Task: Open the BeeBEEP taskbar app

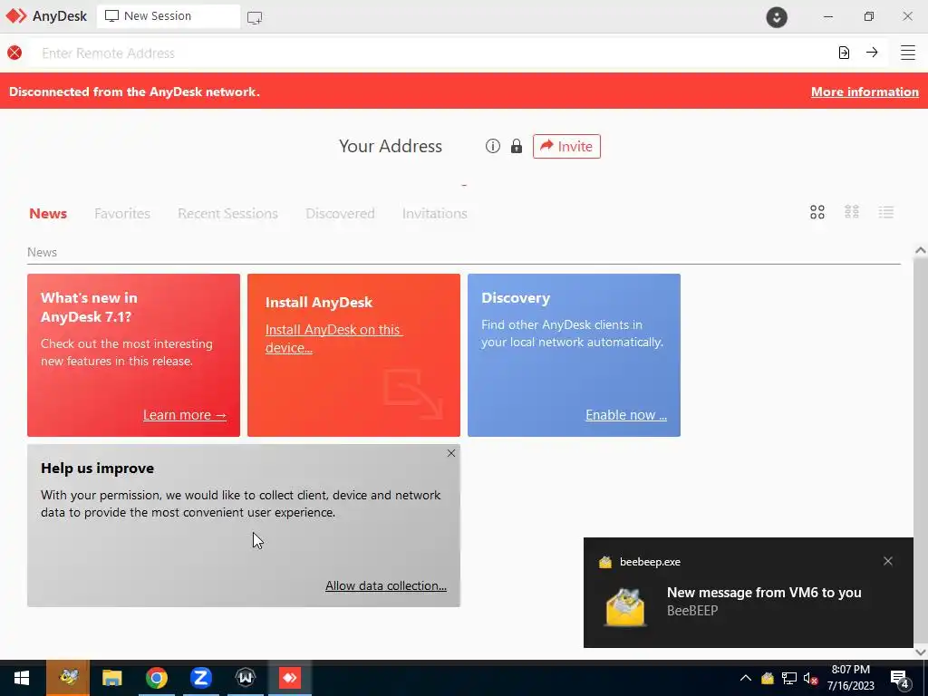Action: pos(68,678)
